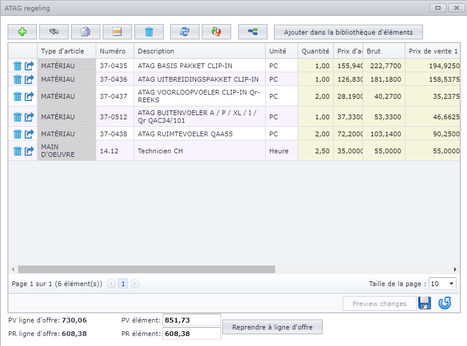Click Ajouter dans la bibliothèque d'éléments button
The width and height of the screenshot is (467, 346).
[x=348, y=32]
